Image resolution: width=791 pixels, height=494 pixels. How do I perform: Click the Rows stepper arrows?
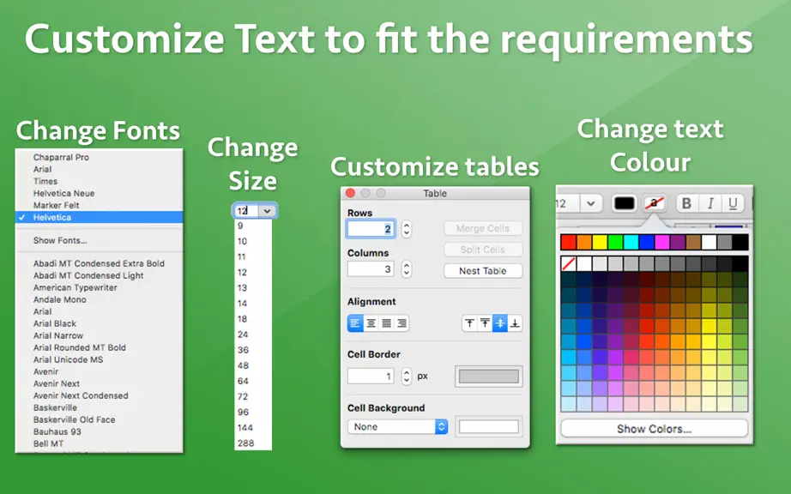(407, 229)
